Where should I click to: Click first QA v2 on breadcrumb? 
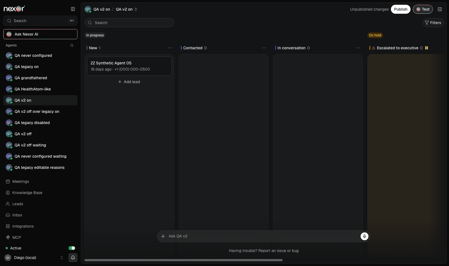click(102, 9)
